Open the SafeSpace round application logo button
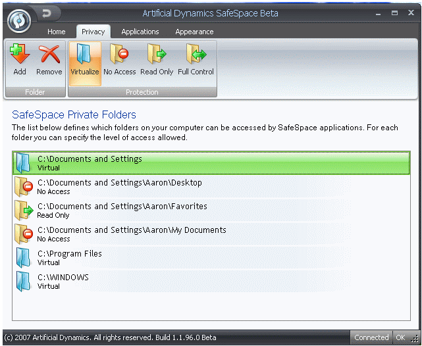Viewport: 422px width, 346px height. pyautogui.click(x=19, y=21)
